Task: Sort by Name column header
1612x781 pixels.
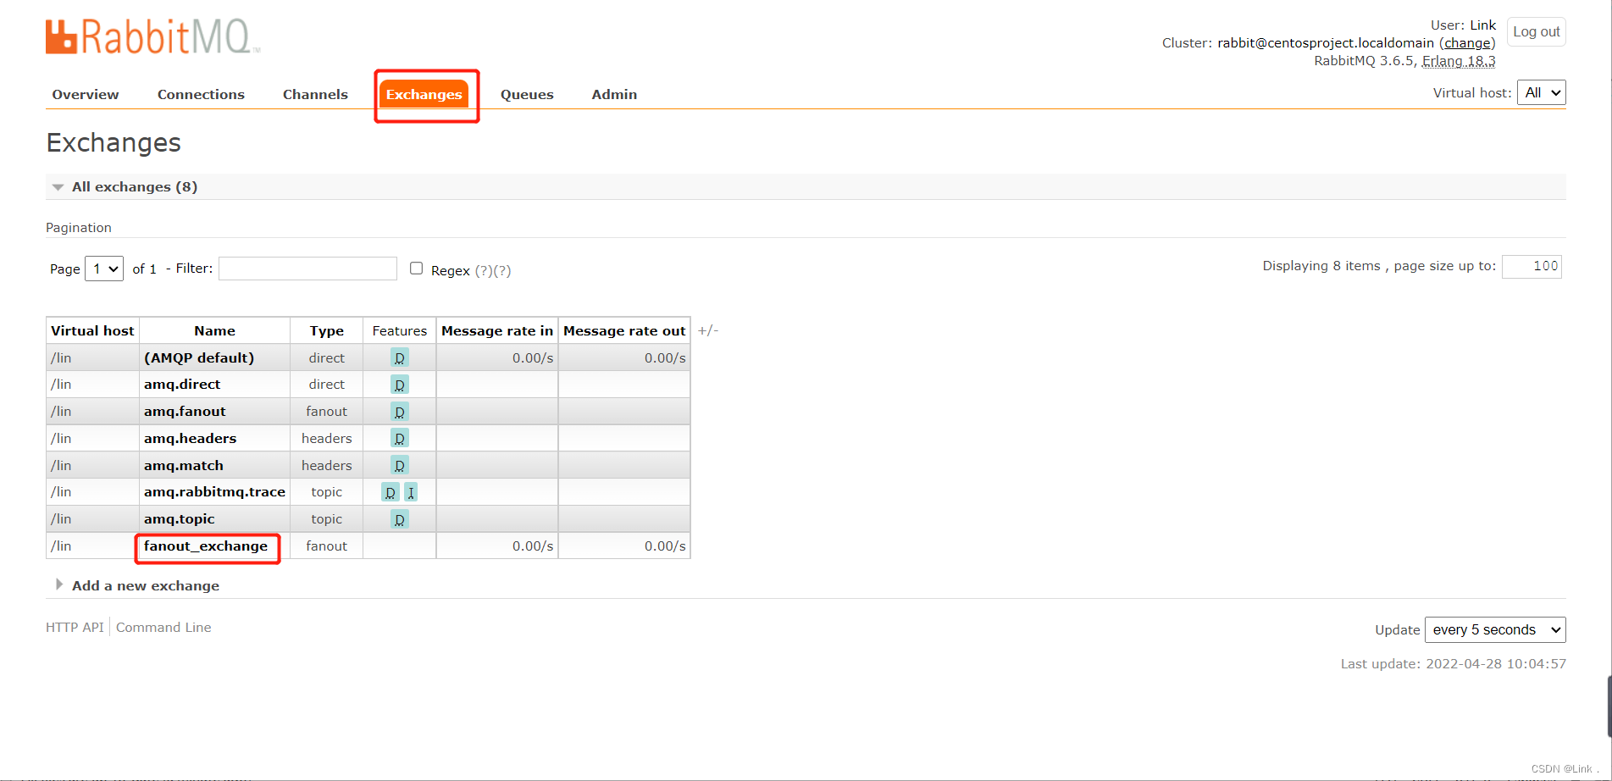Action: 214,330
